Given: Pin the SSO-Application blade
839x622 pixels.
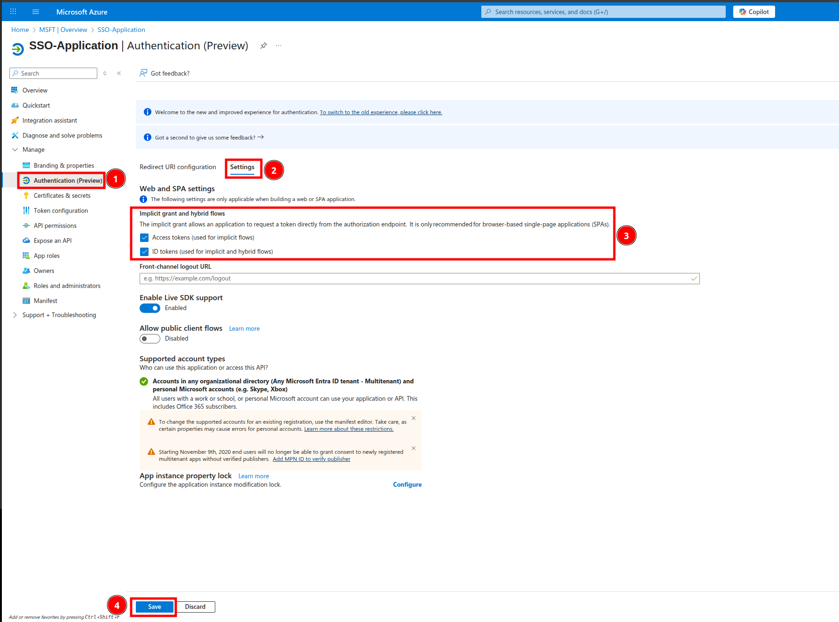Looking at the screenshot, I should pos(264,46).
